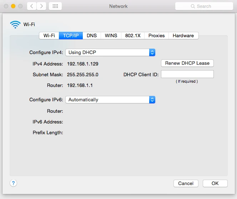The width and height of the screenshot is (237, 199).
Task: Open the Configure IPv6 dropdown
Action: [x=110, y=100]
